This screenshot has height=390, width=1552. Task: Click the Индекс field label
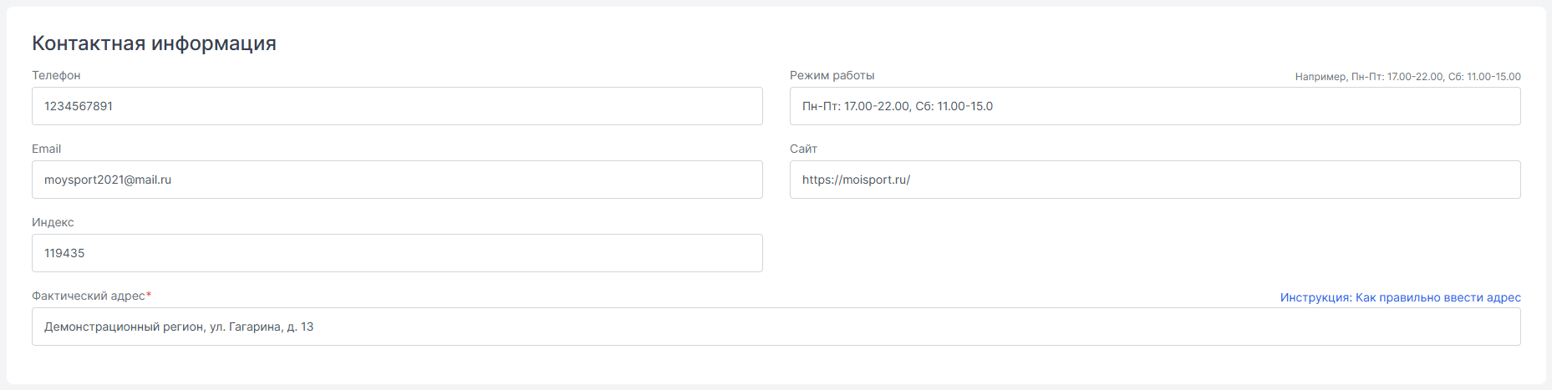[x=53, y=222]
